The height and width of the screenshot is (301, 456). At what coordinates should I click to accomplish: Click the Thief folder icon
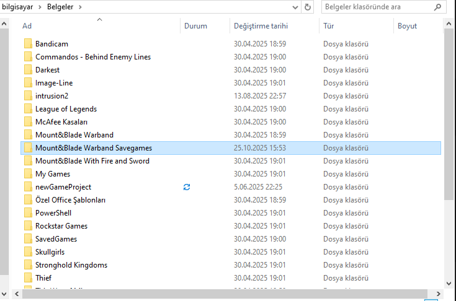click(28, 278)
